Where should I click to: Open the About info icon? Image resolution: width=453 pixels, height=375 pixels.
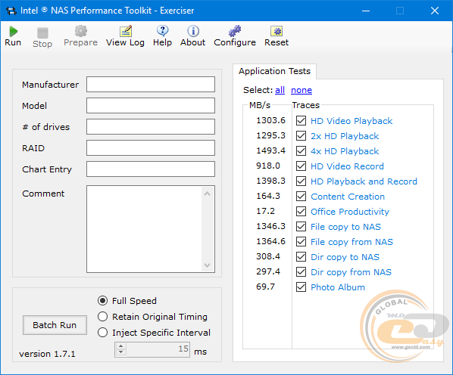coord(193,31)
